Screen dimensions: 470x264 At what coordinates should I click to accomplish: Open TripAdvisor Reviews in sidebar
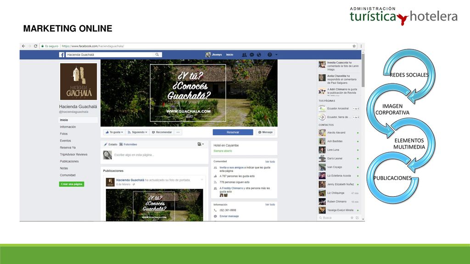pyautogui.click(x=73, y=154)
